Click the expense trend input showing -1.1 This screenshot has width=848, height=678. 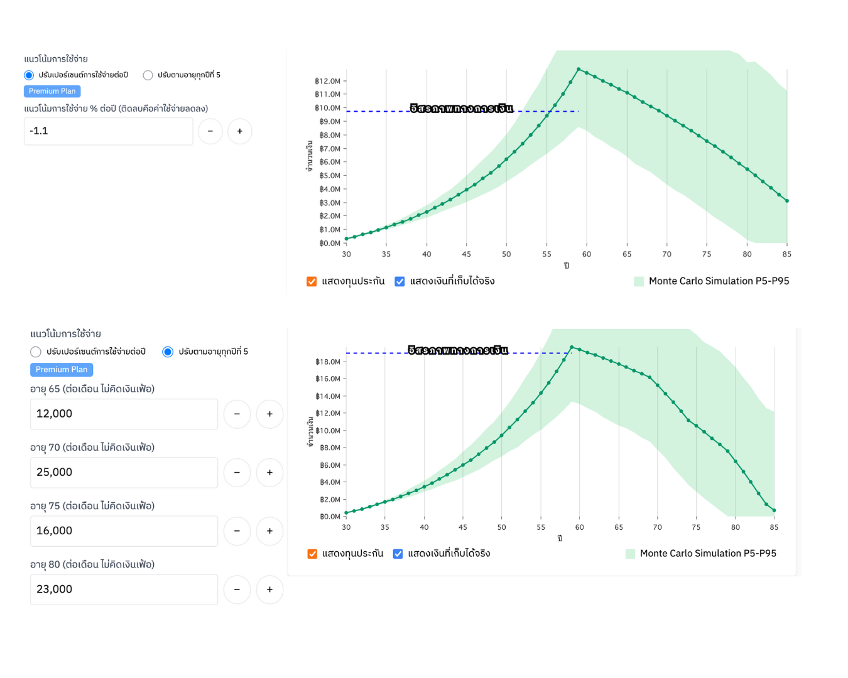108,131
